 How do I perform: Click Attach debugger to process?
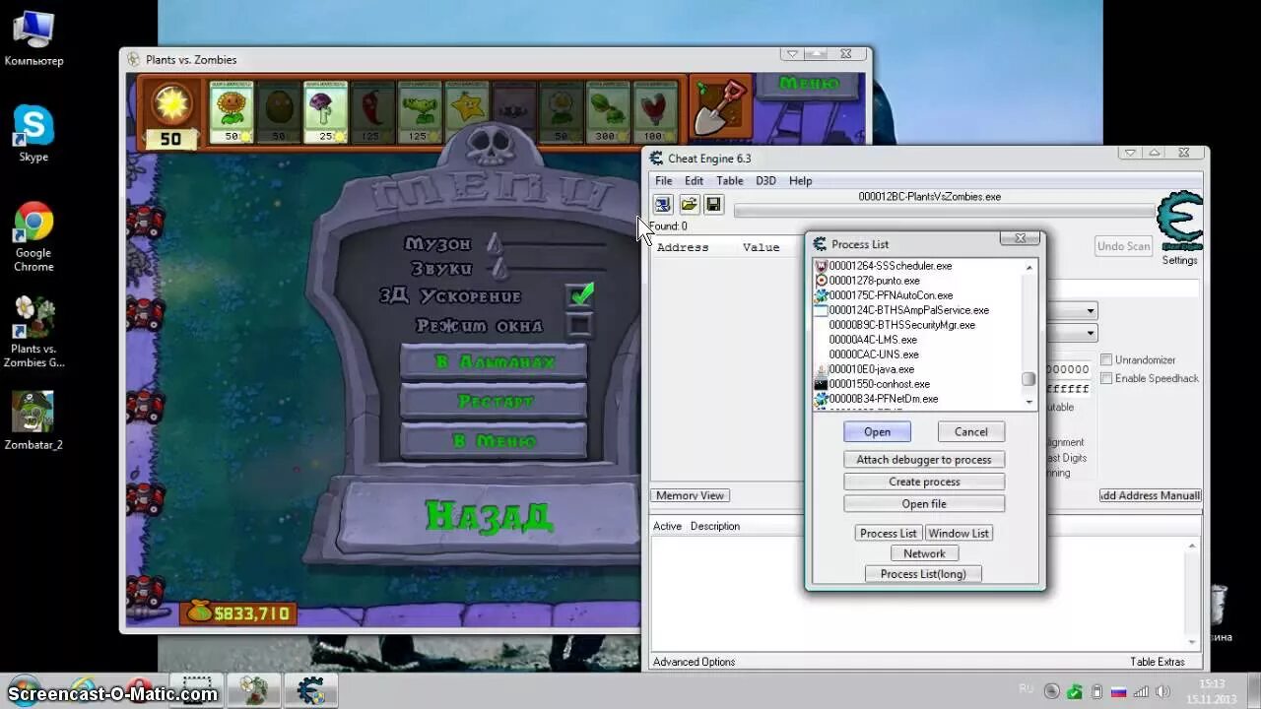point(924,459)
